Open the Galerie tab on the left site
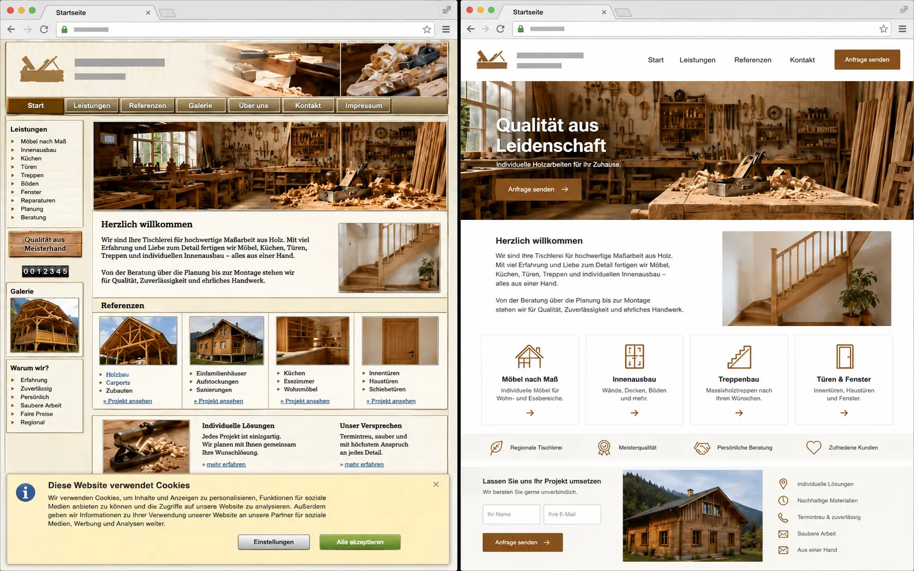This screenshot has width=914, height=571. 200,105
